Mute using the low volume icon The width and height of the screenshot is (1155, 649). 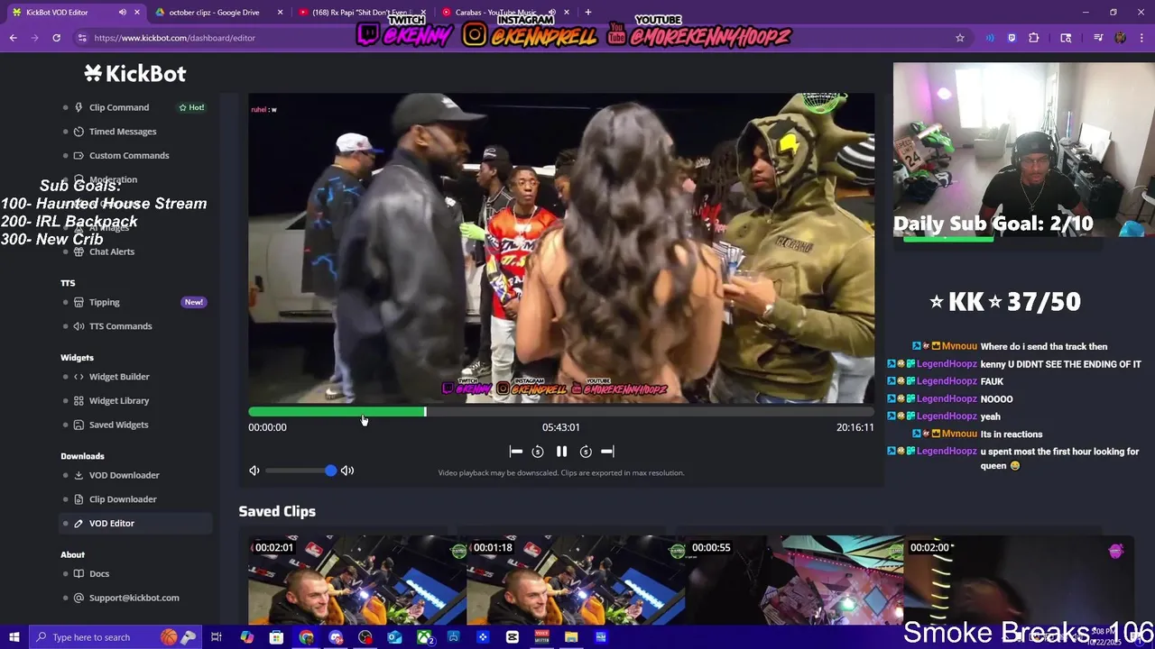254,471
